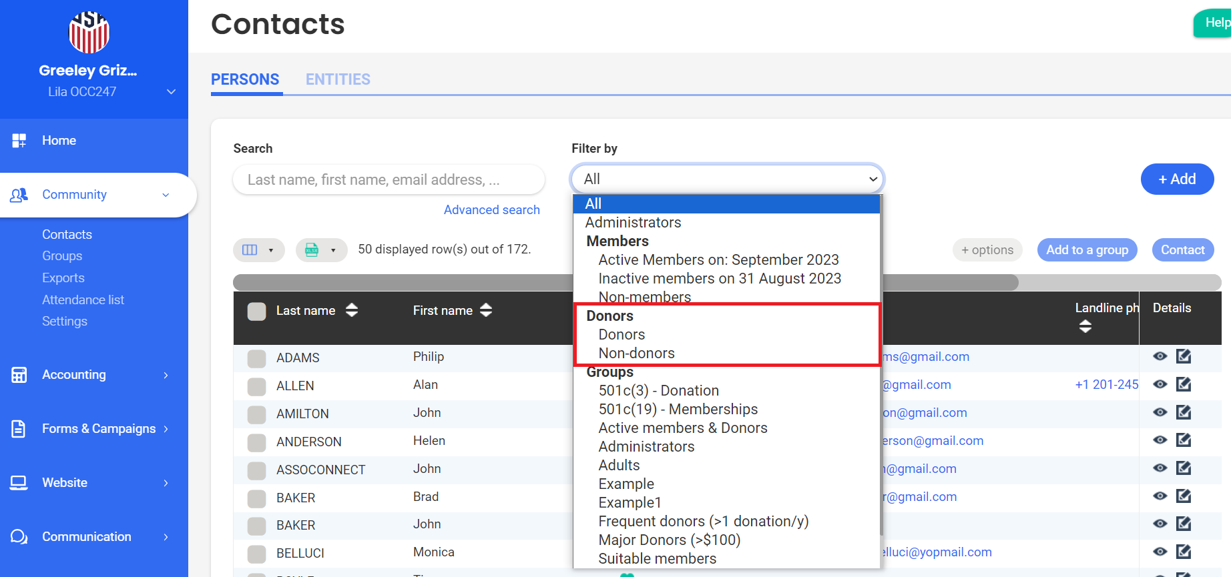1231x577 pixels.
Task: Click the edit icon for ANDERSON Helen
Action: (1184, 440)
